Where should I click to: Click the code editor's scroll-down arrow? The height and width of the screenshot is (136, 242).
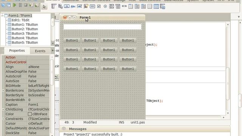228,113
